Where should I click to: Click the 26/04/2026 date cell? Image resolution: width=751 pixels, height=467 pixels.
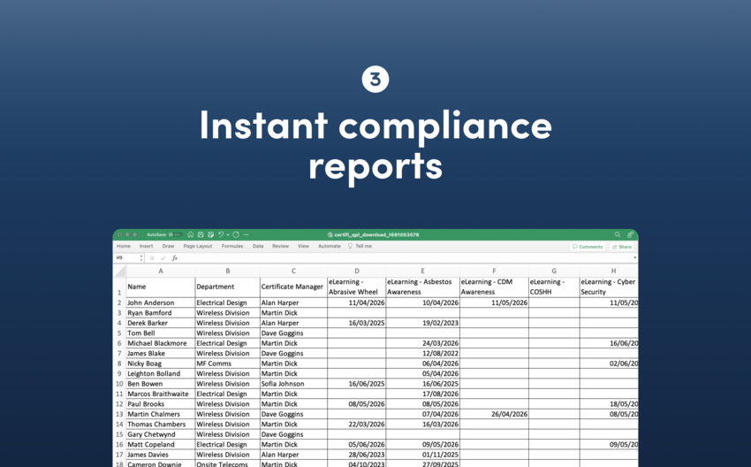[x=494, y=414]
